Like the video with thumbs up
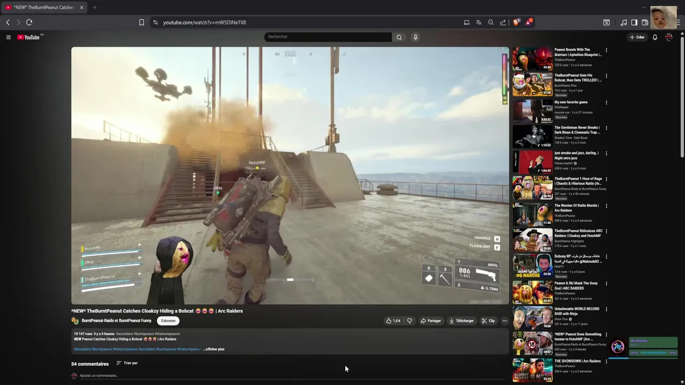This screenshot has width=685, height=385. pos(393,321)
